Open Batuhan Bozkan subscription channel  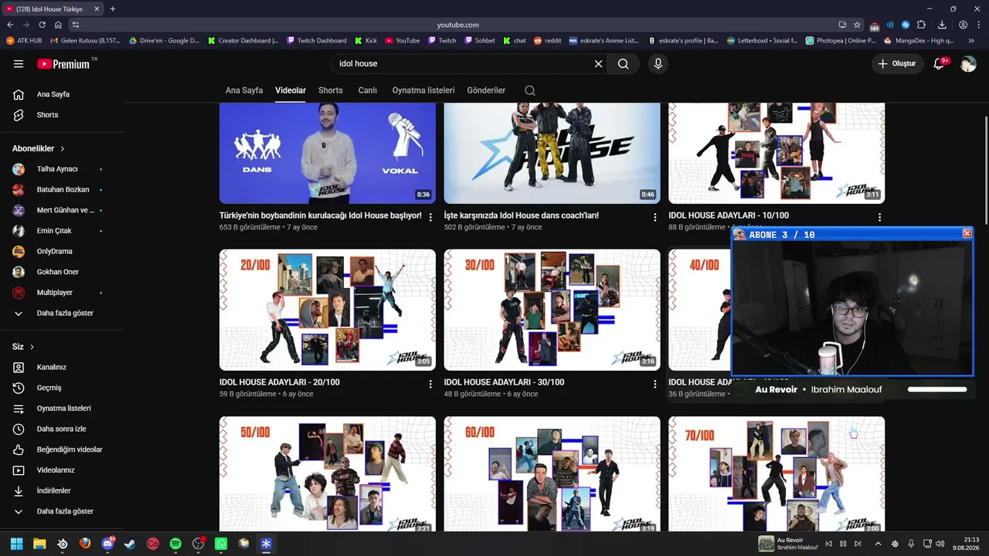pyautogui.click(x=62, y=190)
